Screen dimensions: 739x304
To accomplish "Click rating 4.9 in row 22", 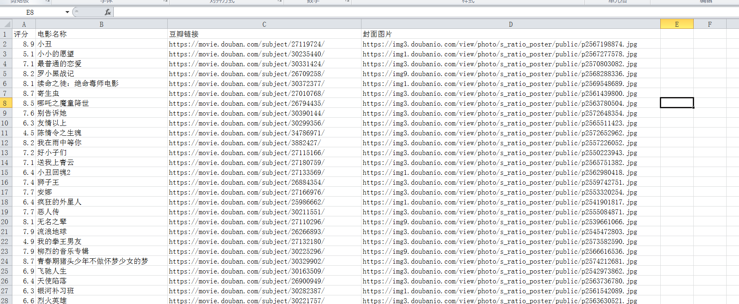I will pos(24,241).
